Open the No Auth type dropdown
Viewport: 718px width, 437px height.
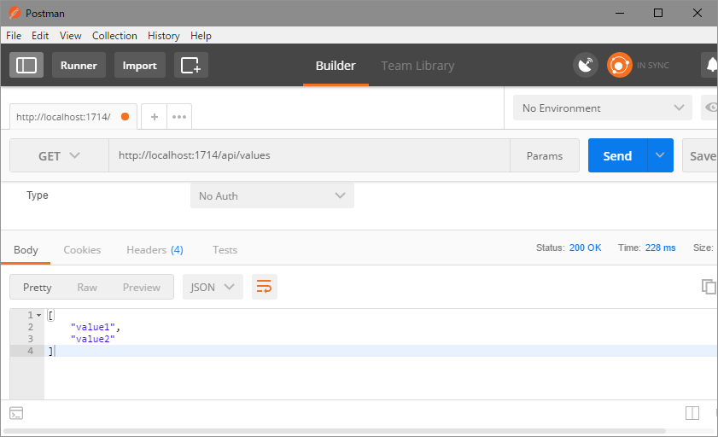click(x=272, y=195)
